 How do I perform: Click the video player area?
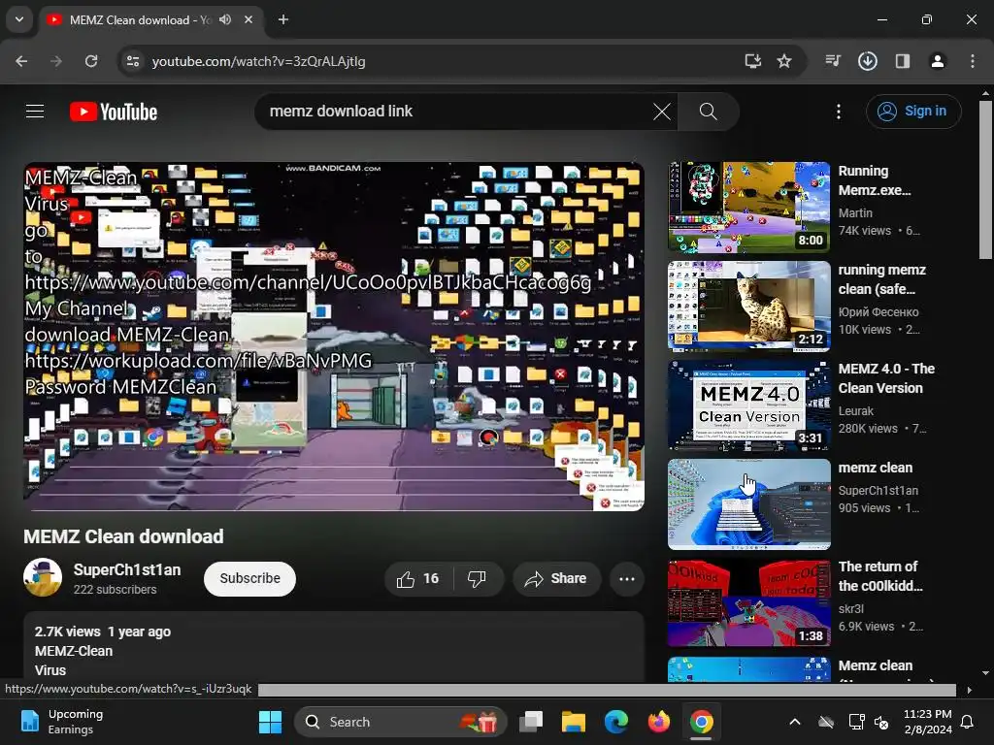tap(334, 337)
